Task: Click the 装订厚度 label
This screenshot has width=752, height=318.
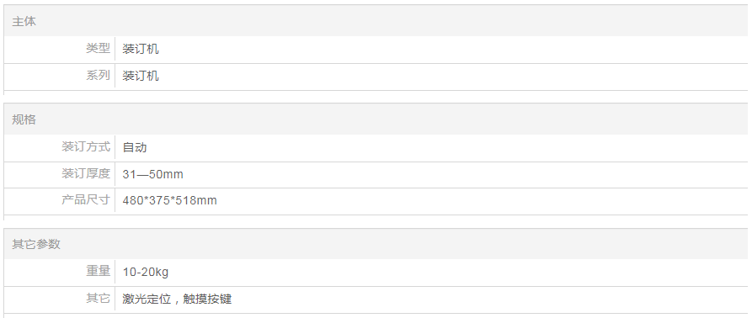Action: pos(86,173)
